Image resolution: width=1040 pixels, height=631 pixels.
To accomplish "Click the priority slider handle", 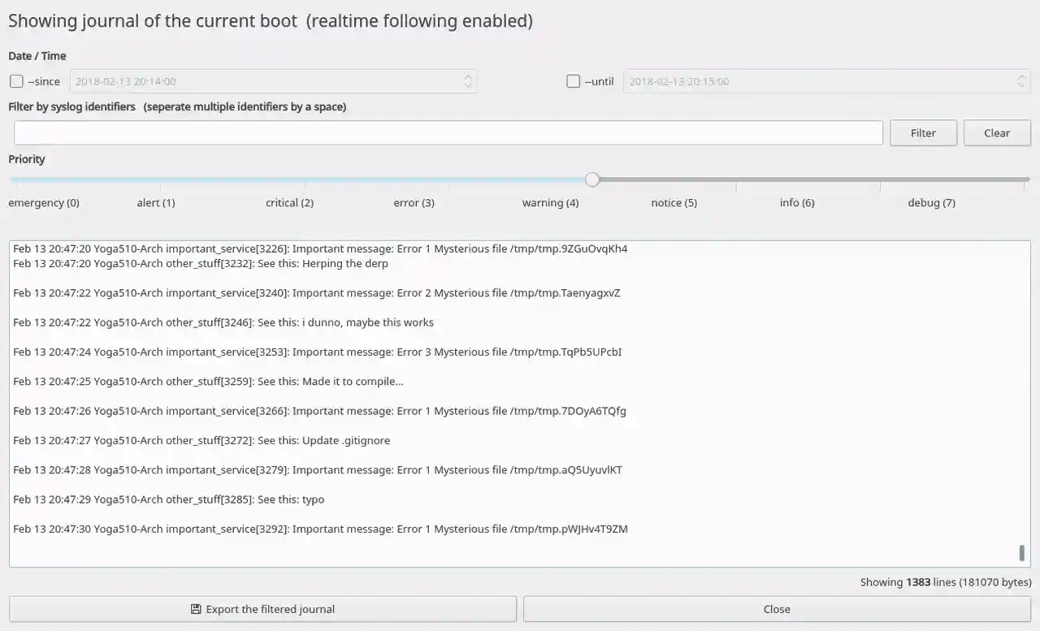I will click(592, 179).
